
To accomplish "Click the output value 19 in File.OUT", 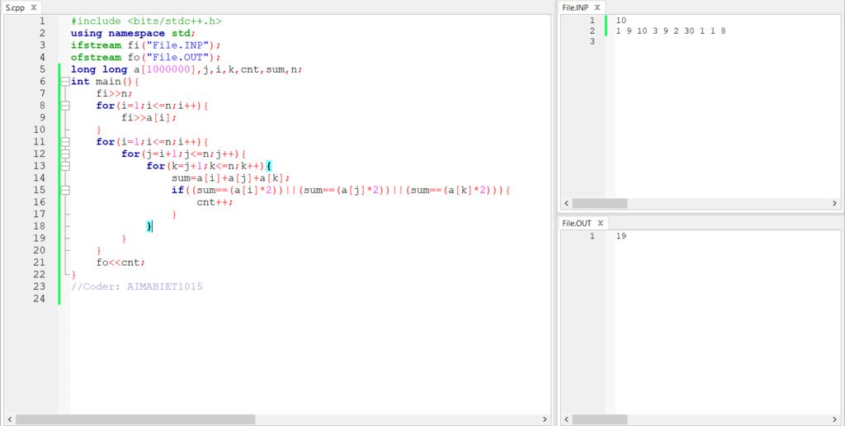I will (621, 236).
